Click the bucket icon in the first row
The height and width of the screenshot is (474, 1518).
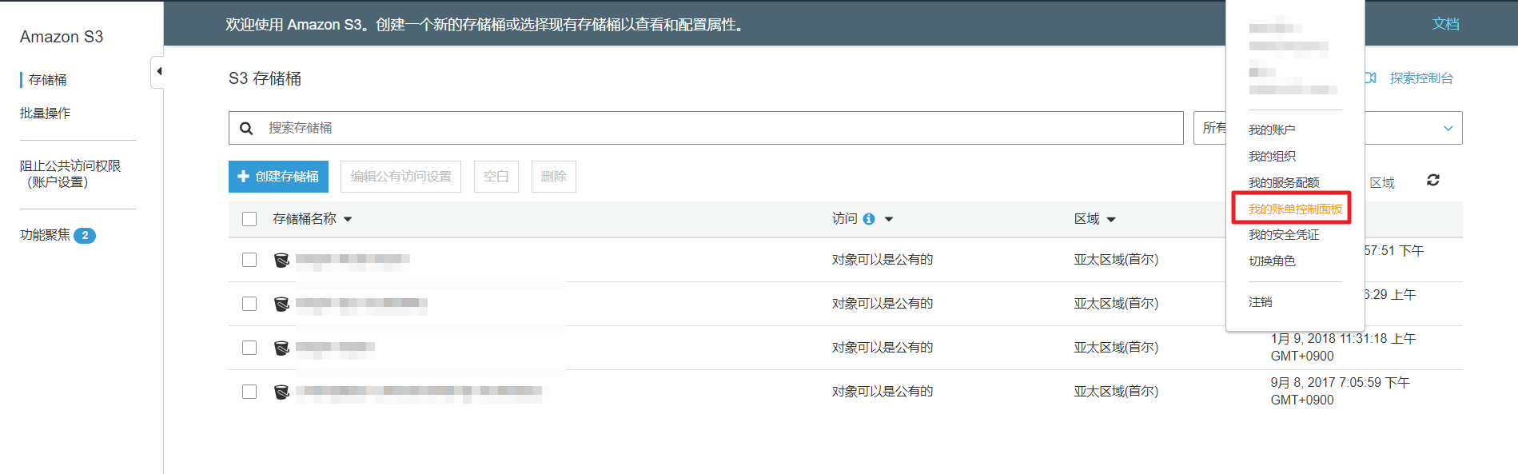point(281,260)
